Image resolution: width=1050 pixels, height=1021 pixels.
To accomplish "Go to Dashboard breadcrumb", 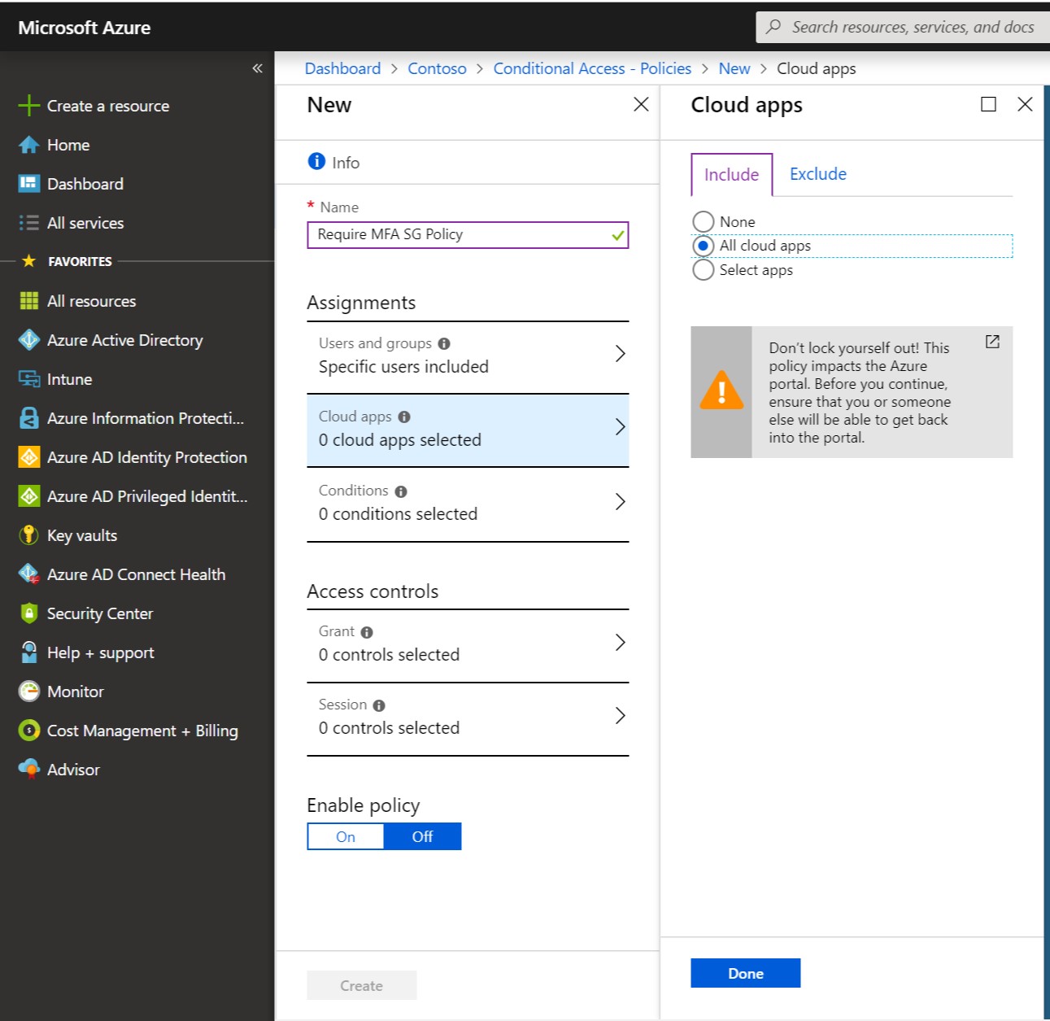I will tap(342, 68).
